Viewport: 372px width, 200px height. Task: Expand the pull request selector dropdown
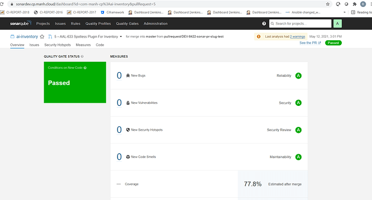[121, 37]
